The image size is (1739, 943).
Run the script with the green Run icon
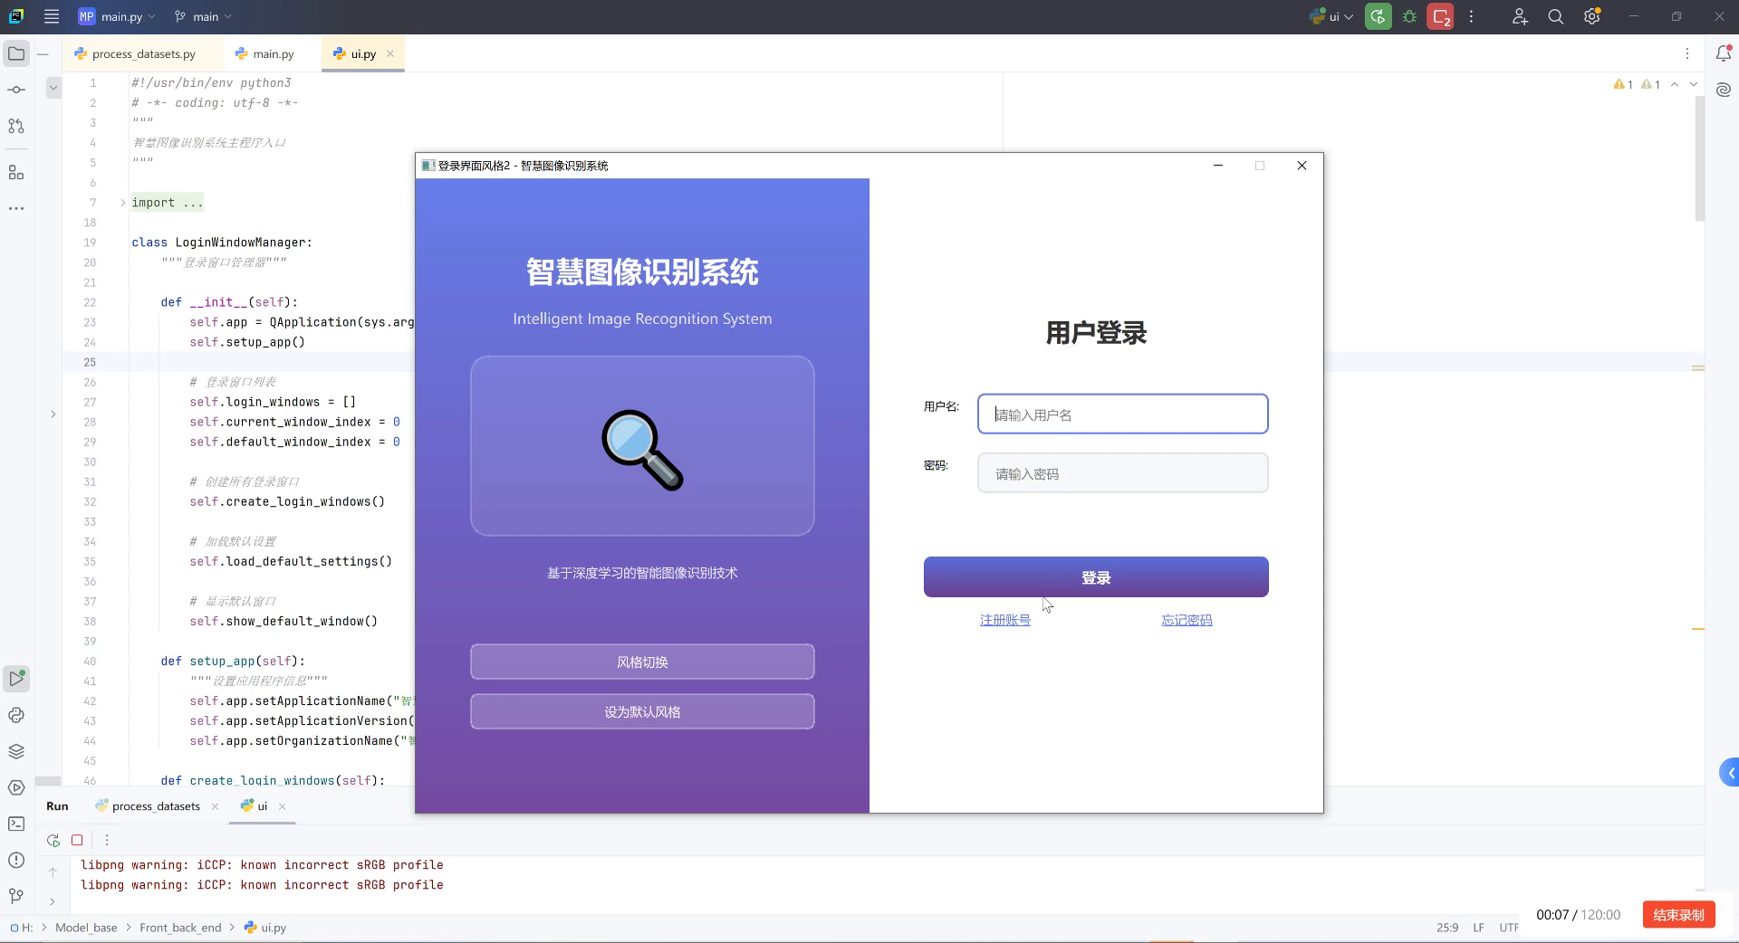pos(1378,16)
